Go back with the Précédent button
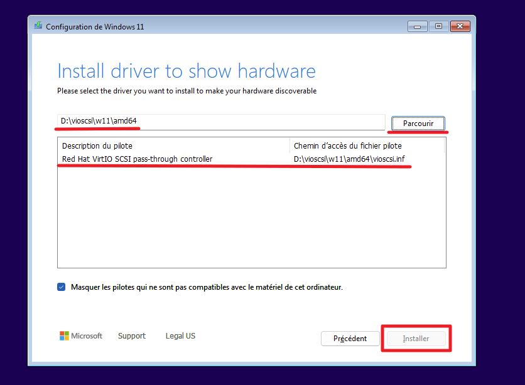Screen dimensions: 525x385 pyautogui.click(x=350, y=339)
